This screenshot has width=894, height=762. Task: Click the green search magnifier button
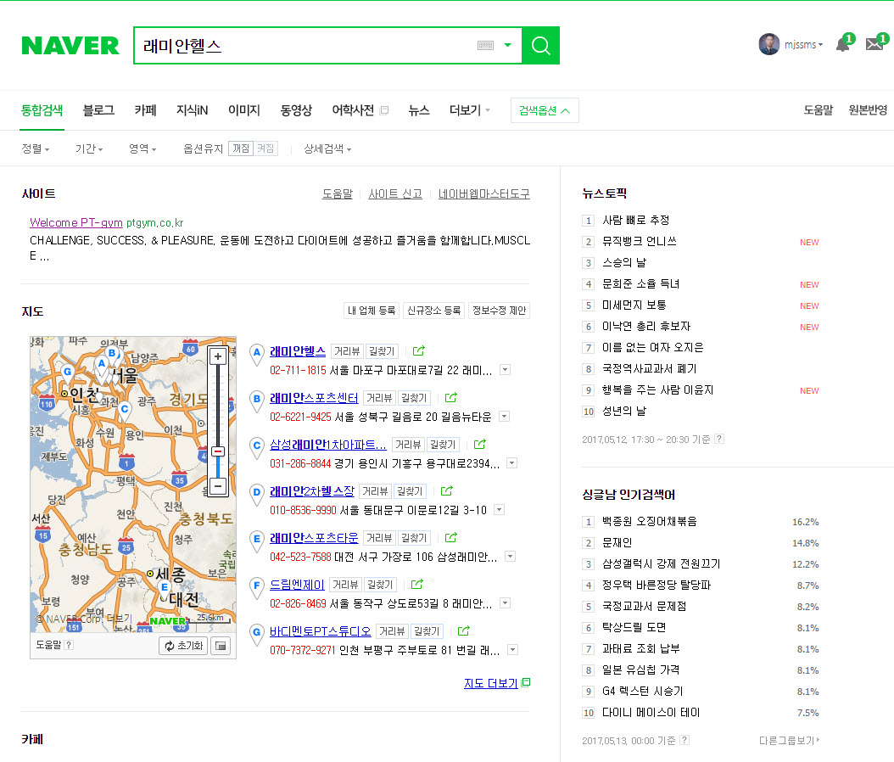click(540, 45)
